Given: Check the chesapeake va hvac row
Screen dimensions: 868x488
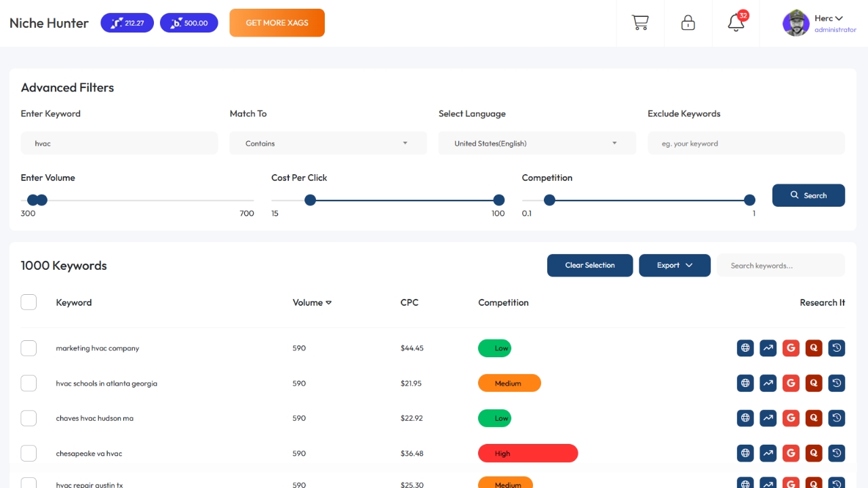Looking at the screenshot, I should [x=28, y=453].
